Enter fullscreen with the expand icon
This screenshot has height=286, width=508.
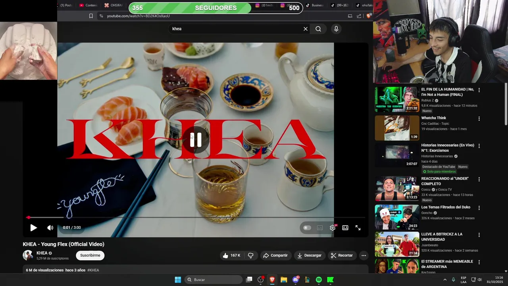click(x=358, y=228)
